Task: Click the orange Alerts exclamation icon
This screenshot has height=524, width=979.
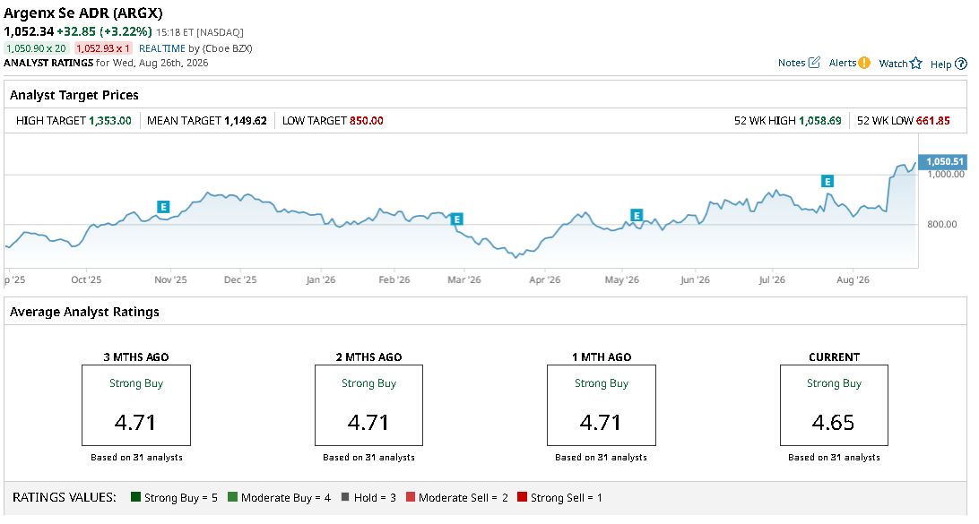Action: [864, 63]
